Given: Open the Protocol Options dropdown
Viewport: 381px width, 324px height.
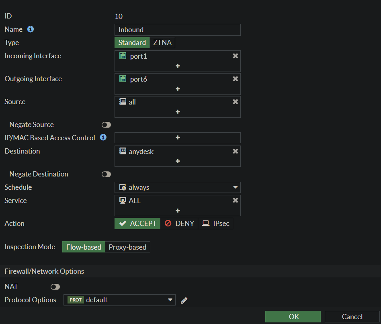Looking at the screenshot, I should [170, 300].
